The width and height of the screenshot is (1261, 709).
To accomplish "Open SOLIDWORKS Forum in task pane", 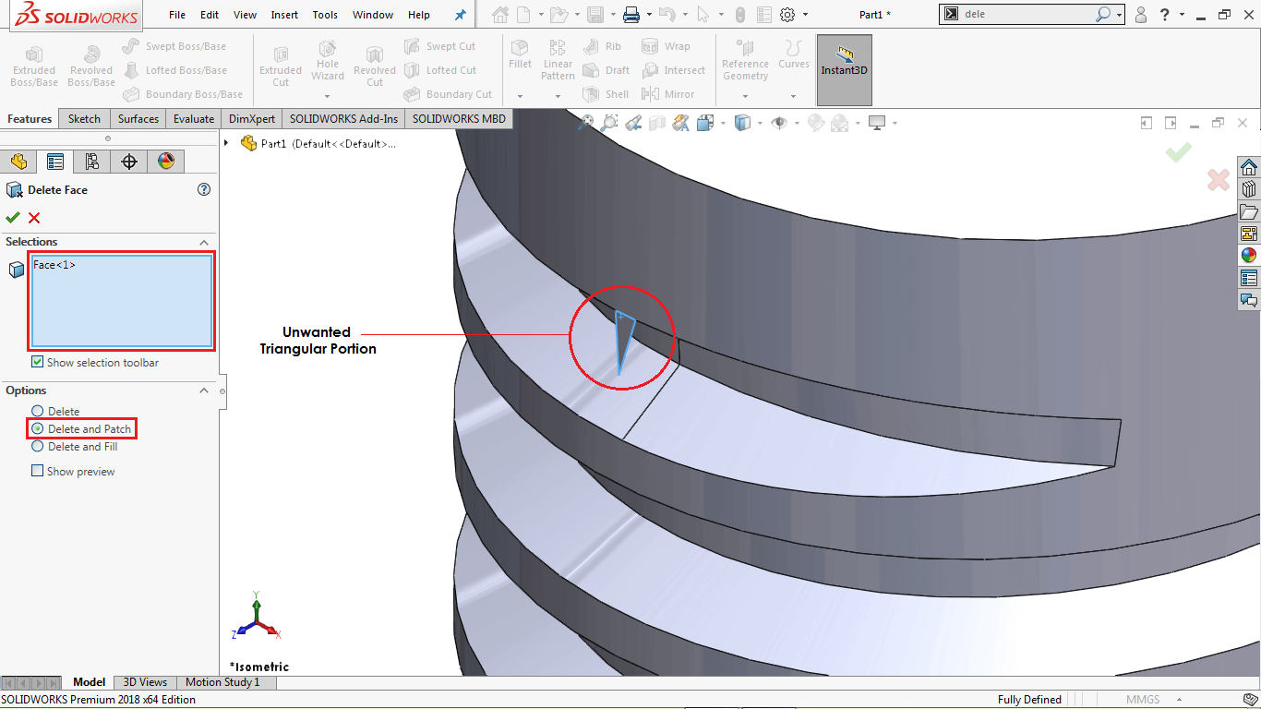I will coord(1249,300).
